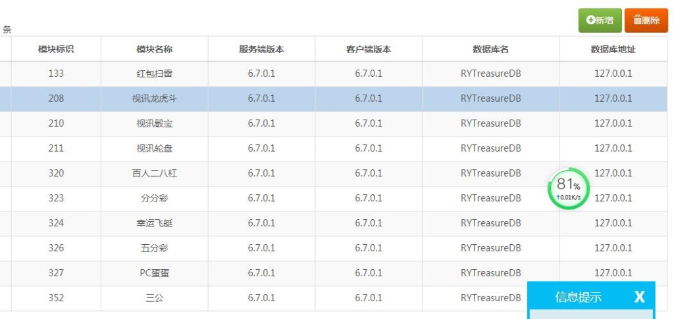Select the 百人二八杠 module name cell
Image resolution: width=674 pixels, height=319 pixels.
pos(154,173)
